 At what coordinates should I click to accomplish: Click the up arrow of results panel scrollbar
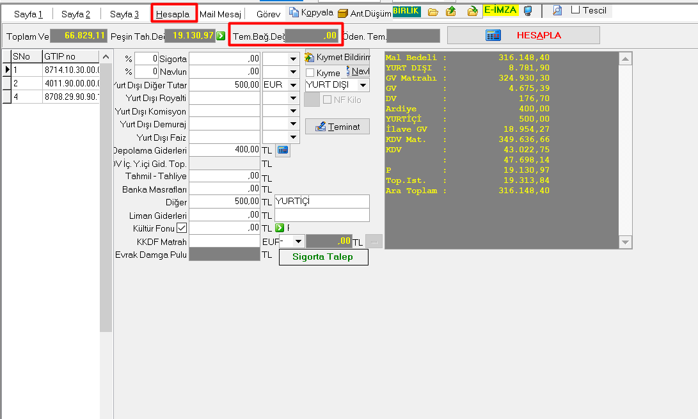(x=626, y=59)
